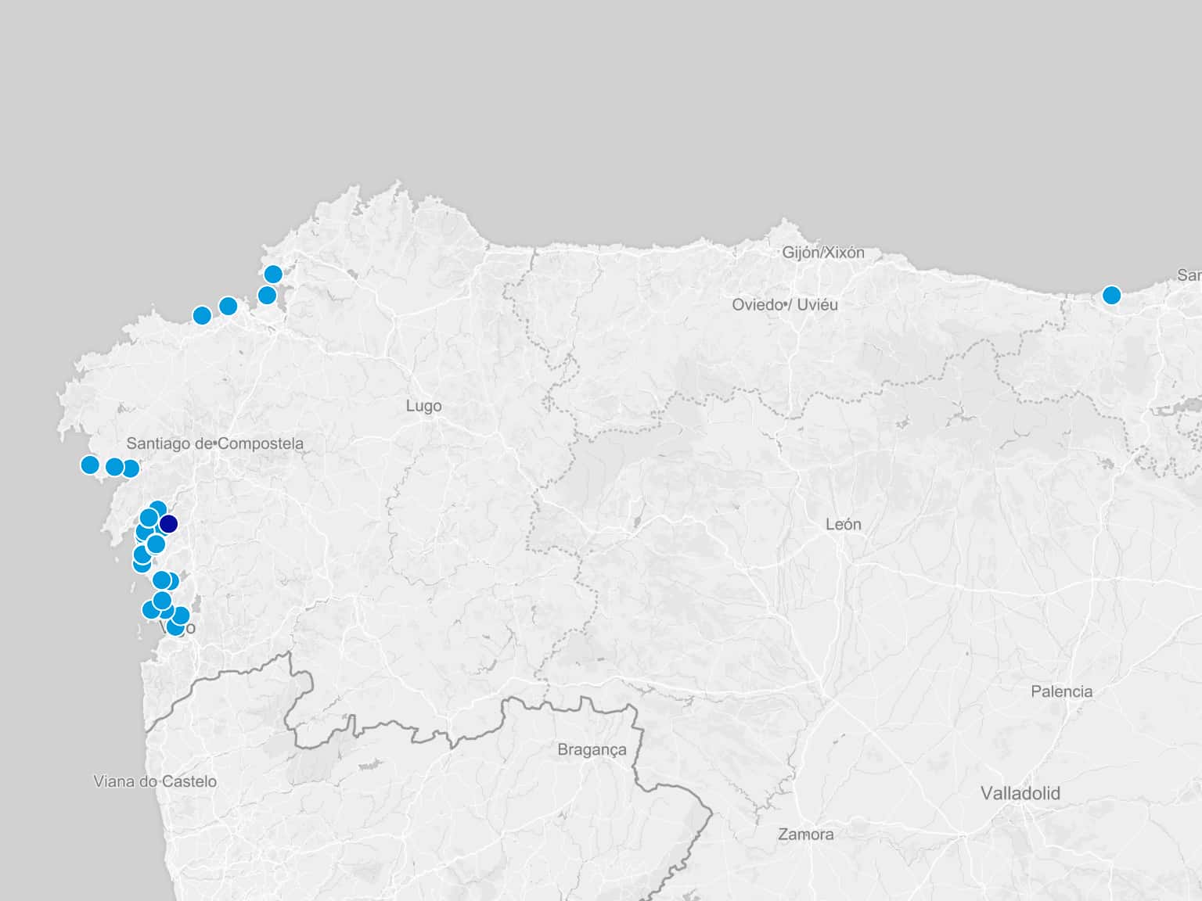Select the leftmost of the two north-coast markers
1202x901 pixels.
tap(202, 315)
